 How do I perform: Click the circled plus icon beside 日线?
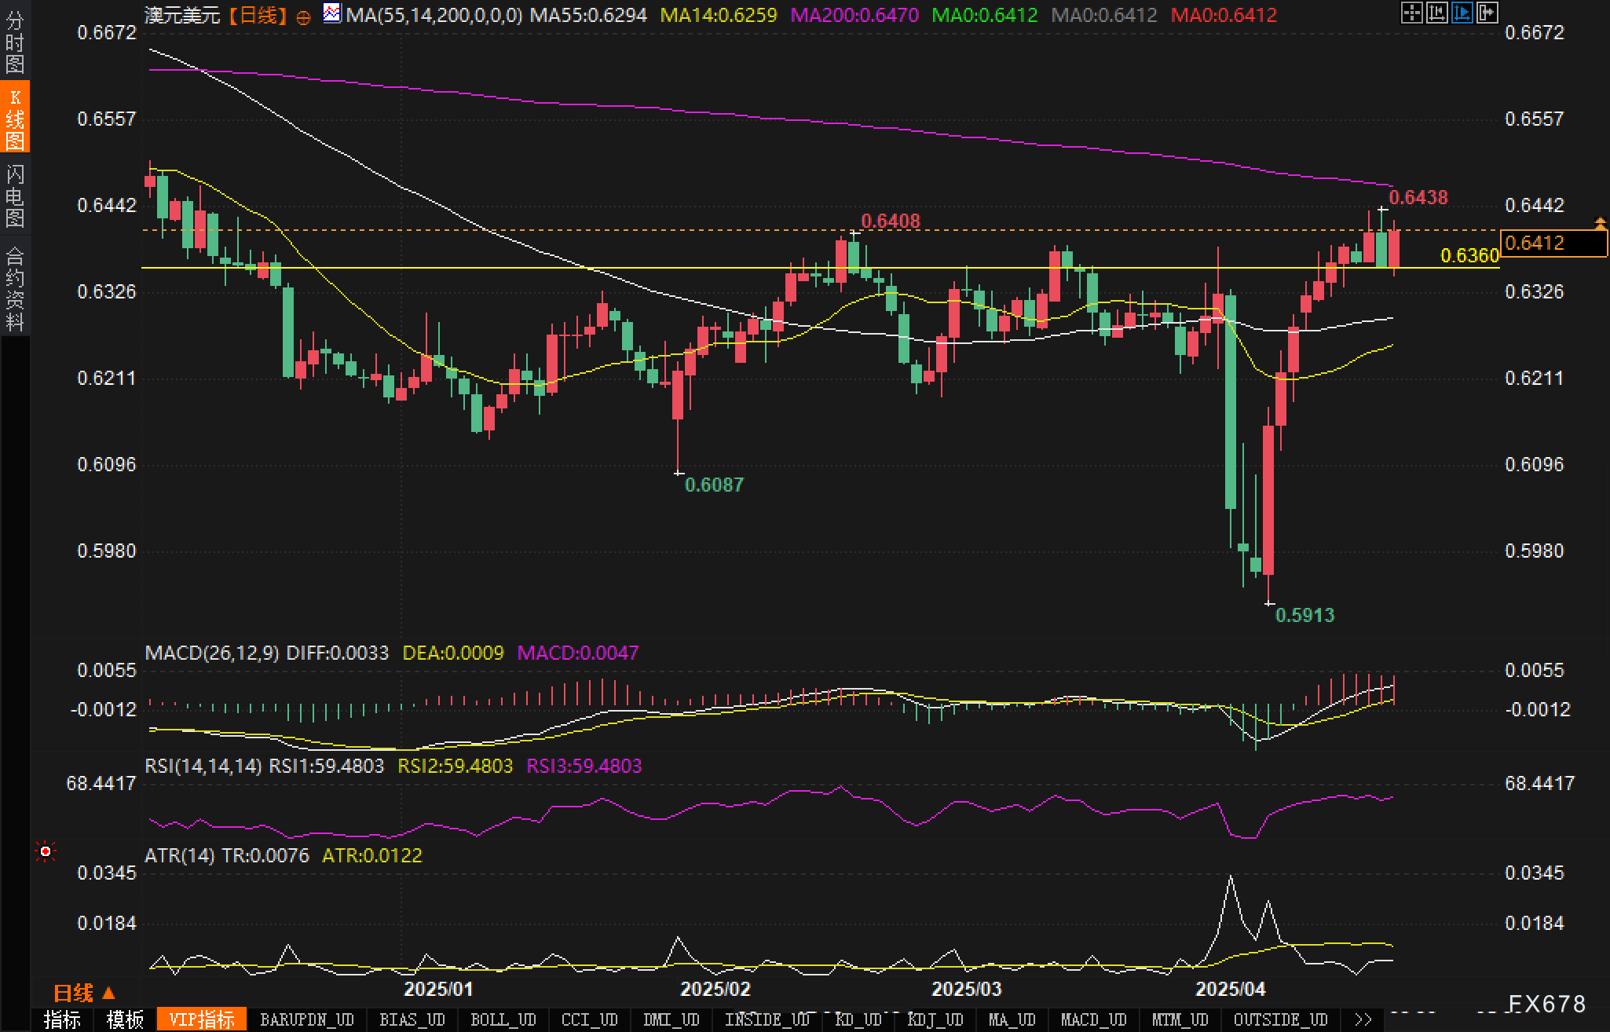pos(303,16)
